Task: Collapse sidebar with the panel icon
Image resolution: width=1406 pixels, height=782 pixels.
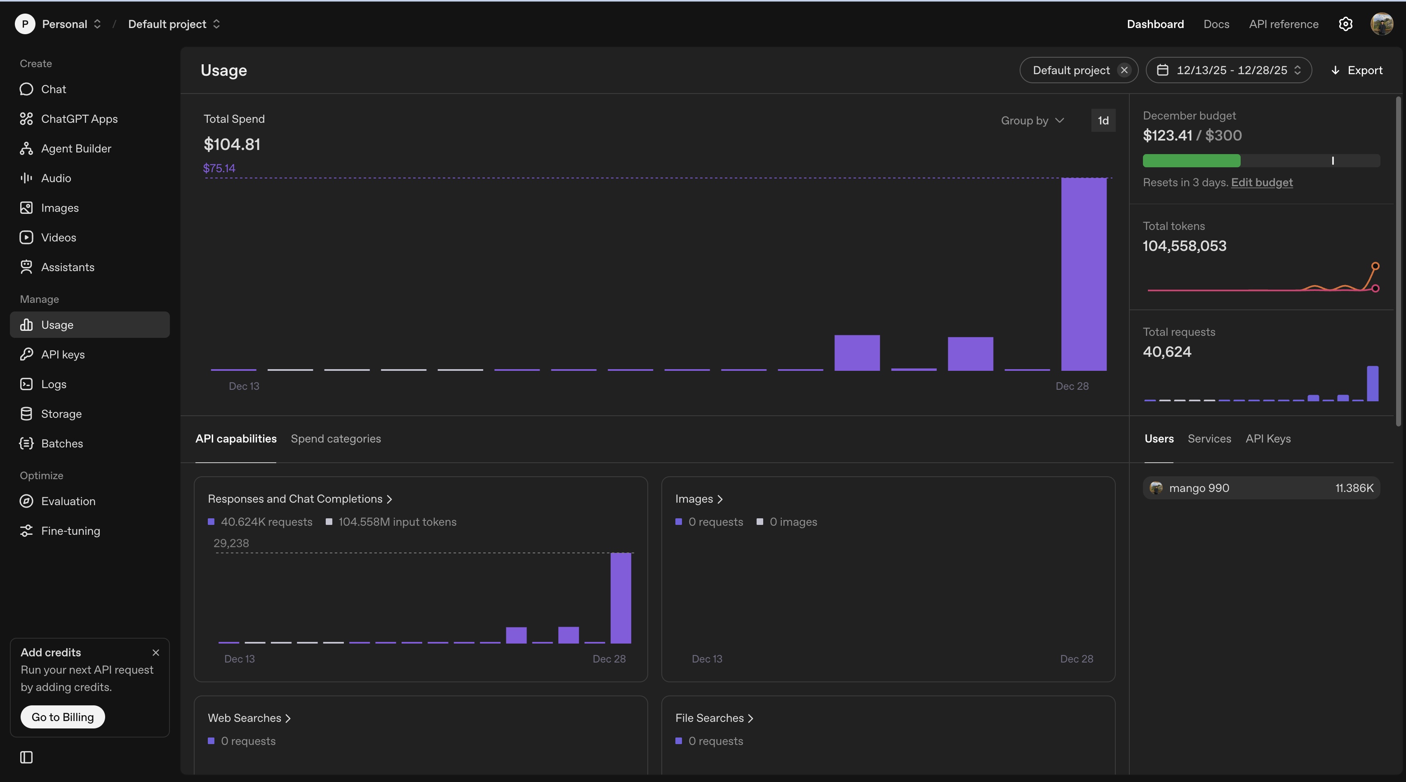Action: tap(26, 757)
